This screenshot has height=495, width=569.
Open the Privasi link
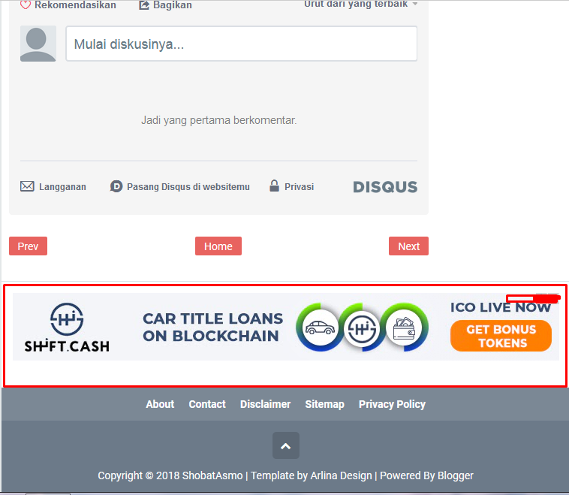[x=299, y=187]
